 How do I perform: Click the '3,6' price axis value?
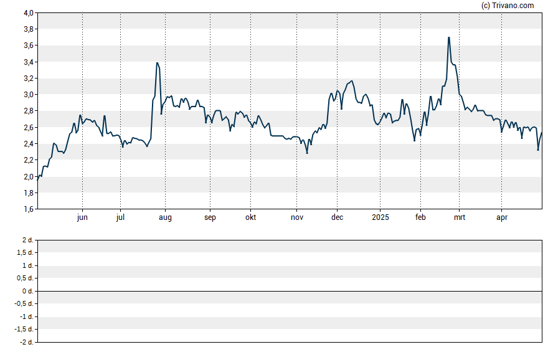pos(29,45)
